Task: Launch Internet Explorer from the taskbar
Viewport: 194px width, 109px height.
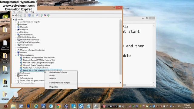Action: (36, 106)
